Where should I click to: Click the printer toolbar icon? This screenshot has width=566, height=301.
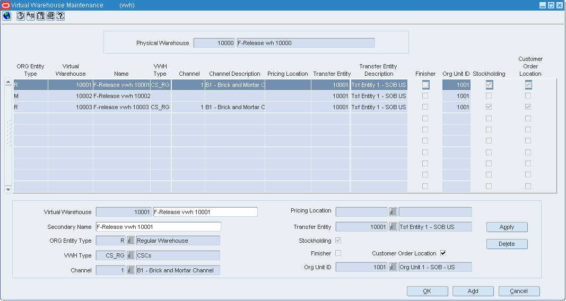50,16
